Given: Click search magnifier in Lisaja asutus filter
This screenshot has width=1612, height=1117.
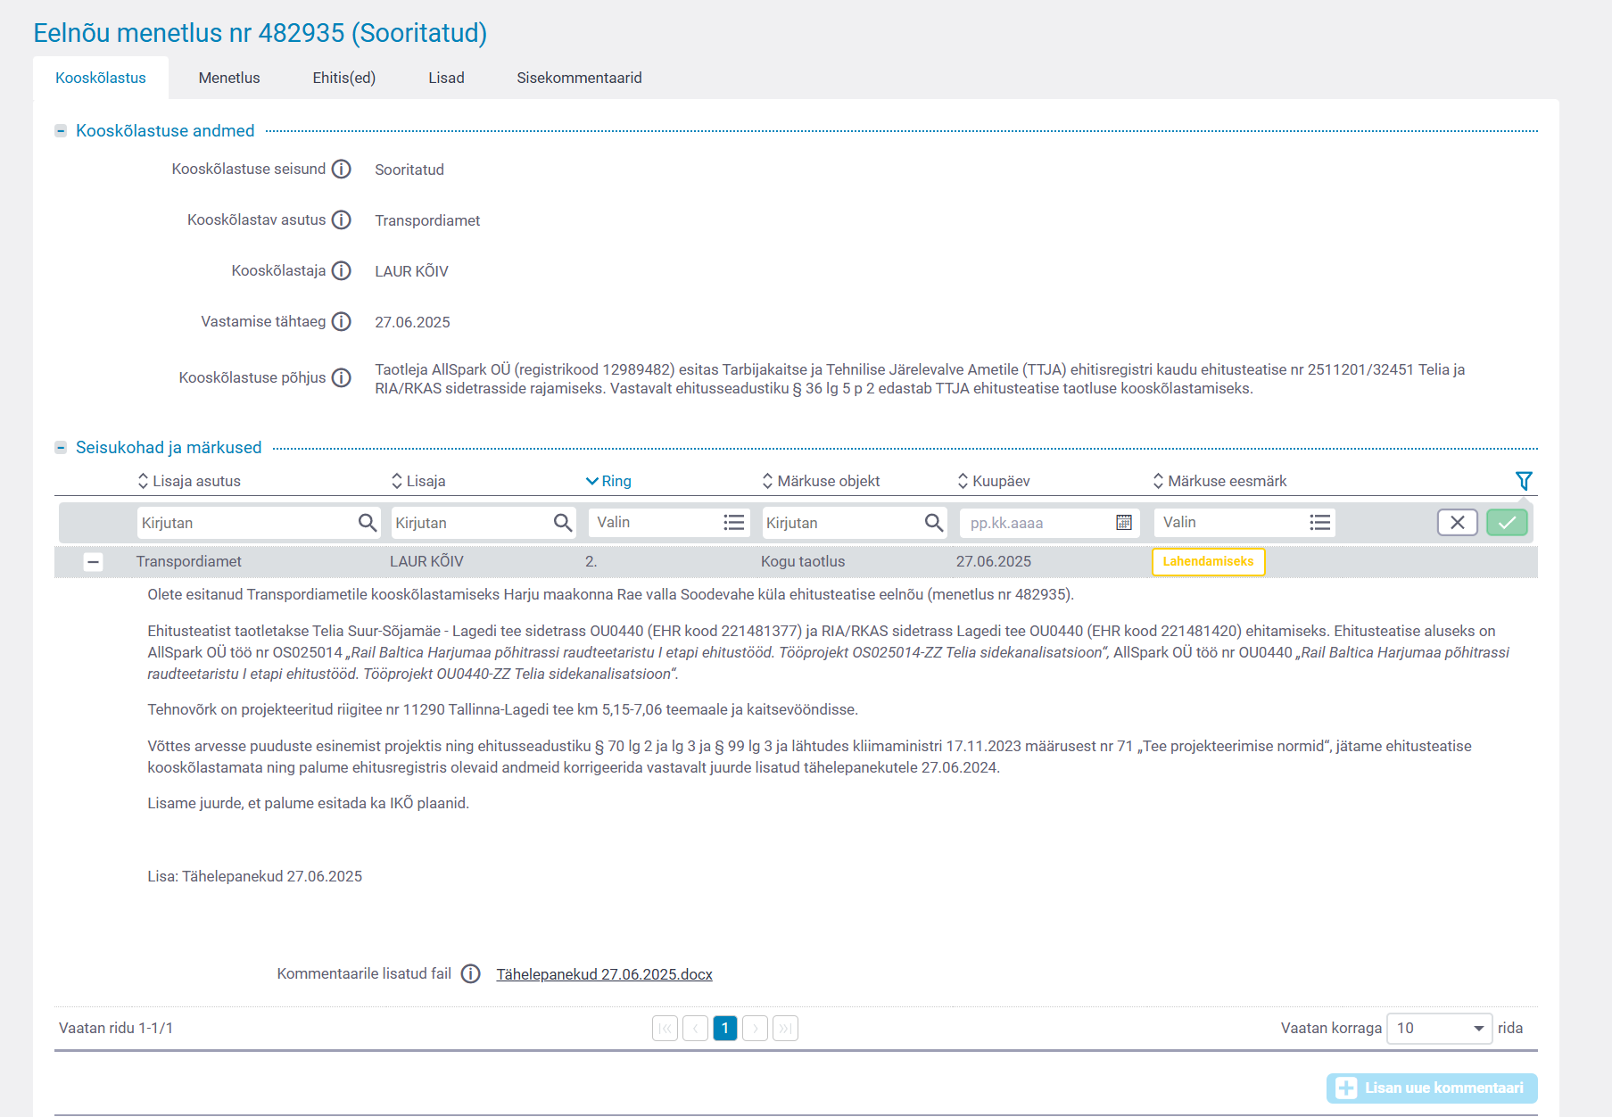Looking at the screenshot, I should pyautogui.click(x=368, y=523).
